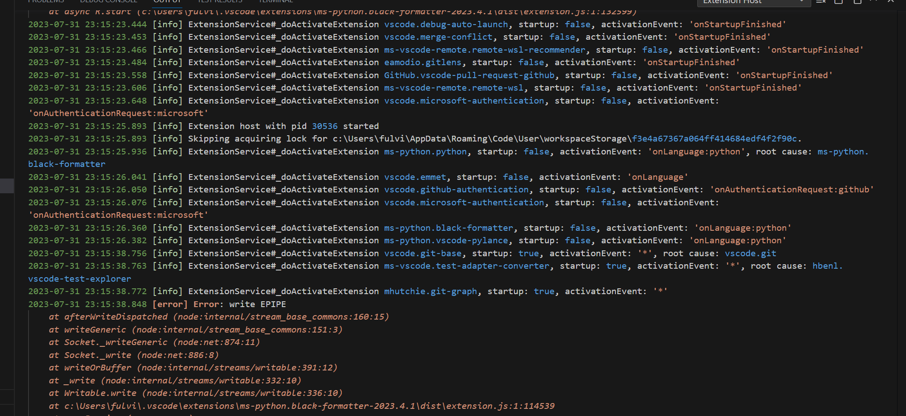
Task: Switch to the DEBUG CONSOLE tab
Action: [109, 2]
